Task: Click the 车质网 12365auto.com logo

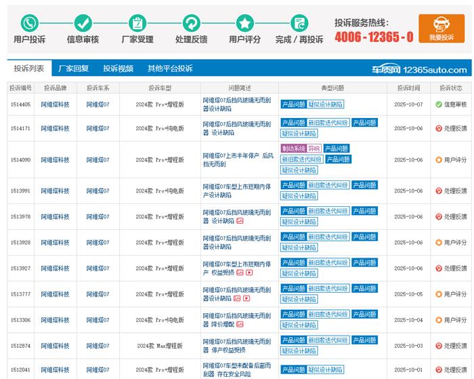Action: [x=418, y=69]
